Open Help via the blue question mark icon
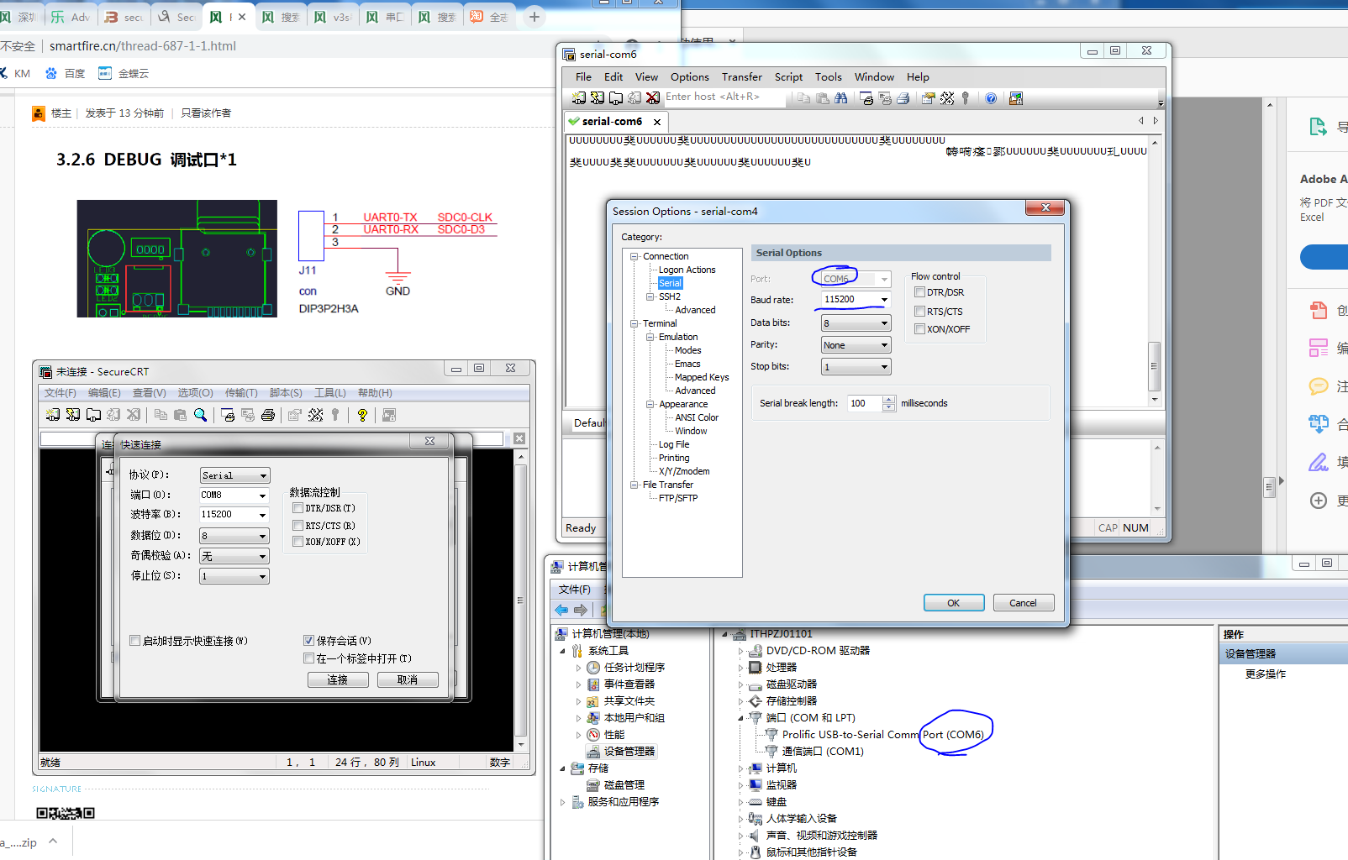 tap(991, 98)
